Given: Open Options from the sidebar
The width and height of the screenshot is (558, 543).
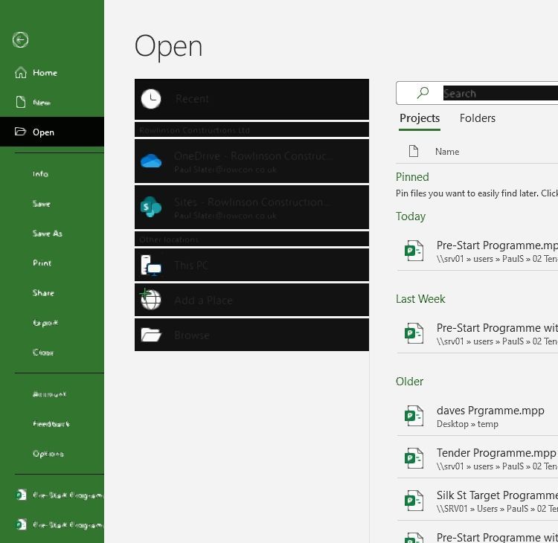Looking at the screenshot, I should coord(52,454).
